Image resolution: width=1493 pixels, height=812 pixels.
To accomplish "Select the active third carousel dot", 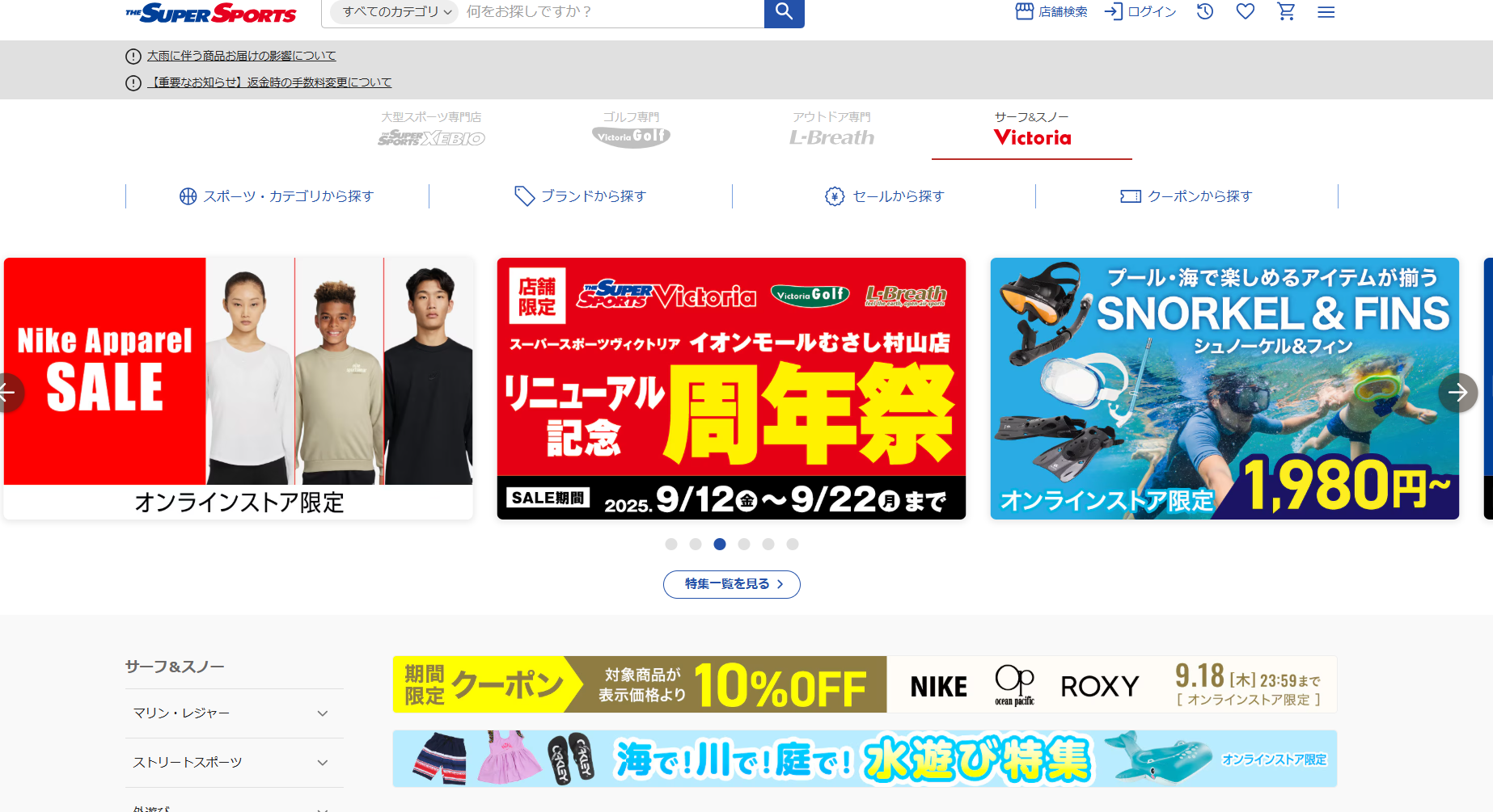I will click(720, 545).
